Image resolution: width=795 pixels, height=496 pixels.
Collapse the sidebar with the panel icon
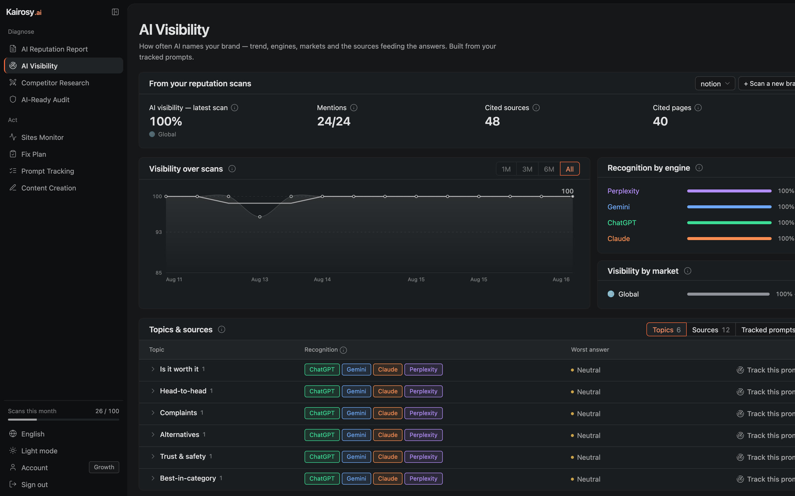click(x=115, y=12)
